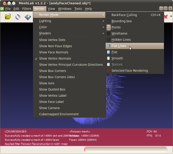
Task: Open the View menu
Action: pyautogui.click(x=51, y=9)
